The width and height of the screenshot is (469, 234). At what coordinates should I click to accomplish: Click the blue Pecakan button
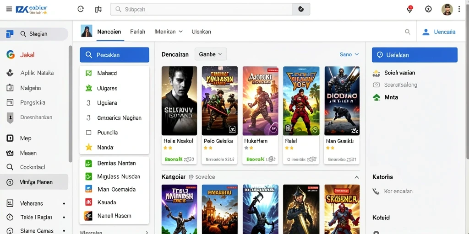pyautogui.click(x=114, y=55)
